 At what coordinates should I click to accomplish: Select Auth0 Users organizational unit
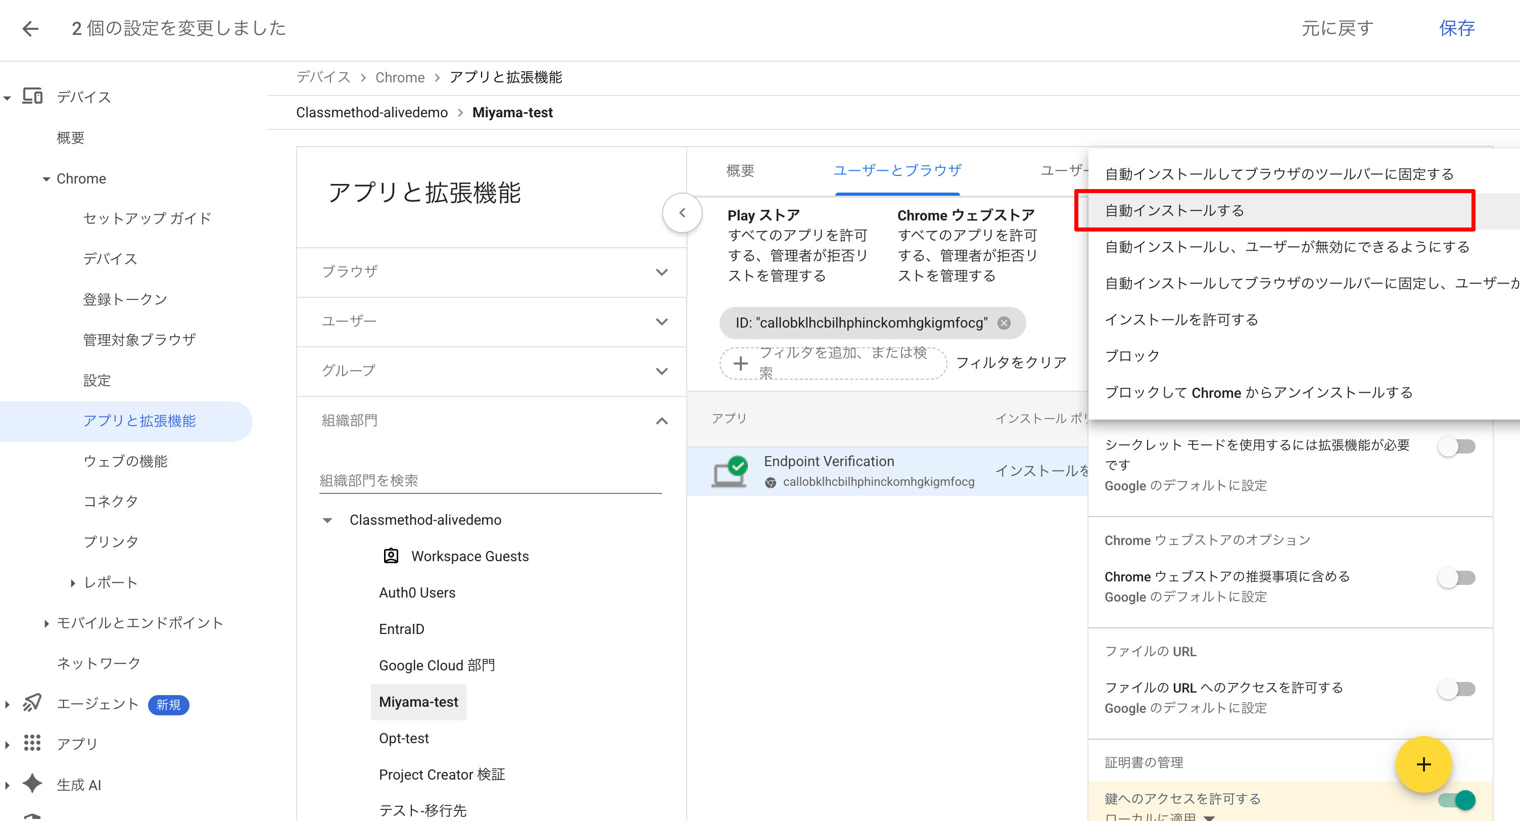click(x=416, y=592)
